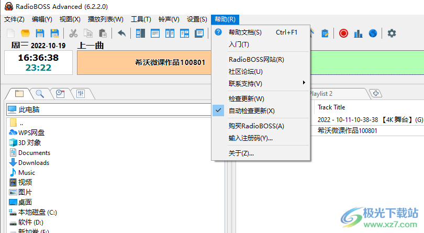Select the two-column layout icon
This screenshot has height=233, width=424.
170,34
